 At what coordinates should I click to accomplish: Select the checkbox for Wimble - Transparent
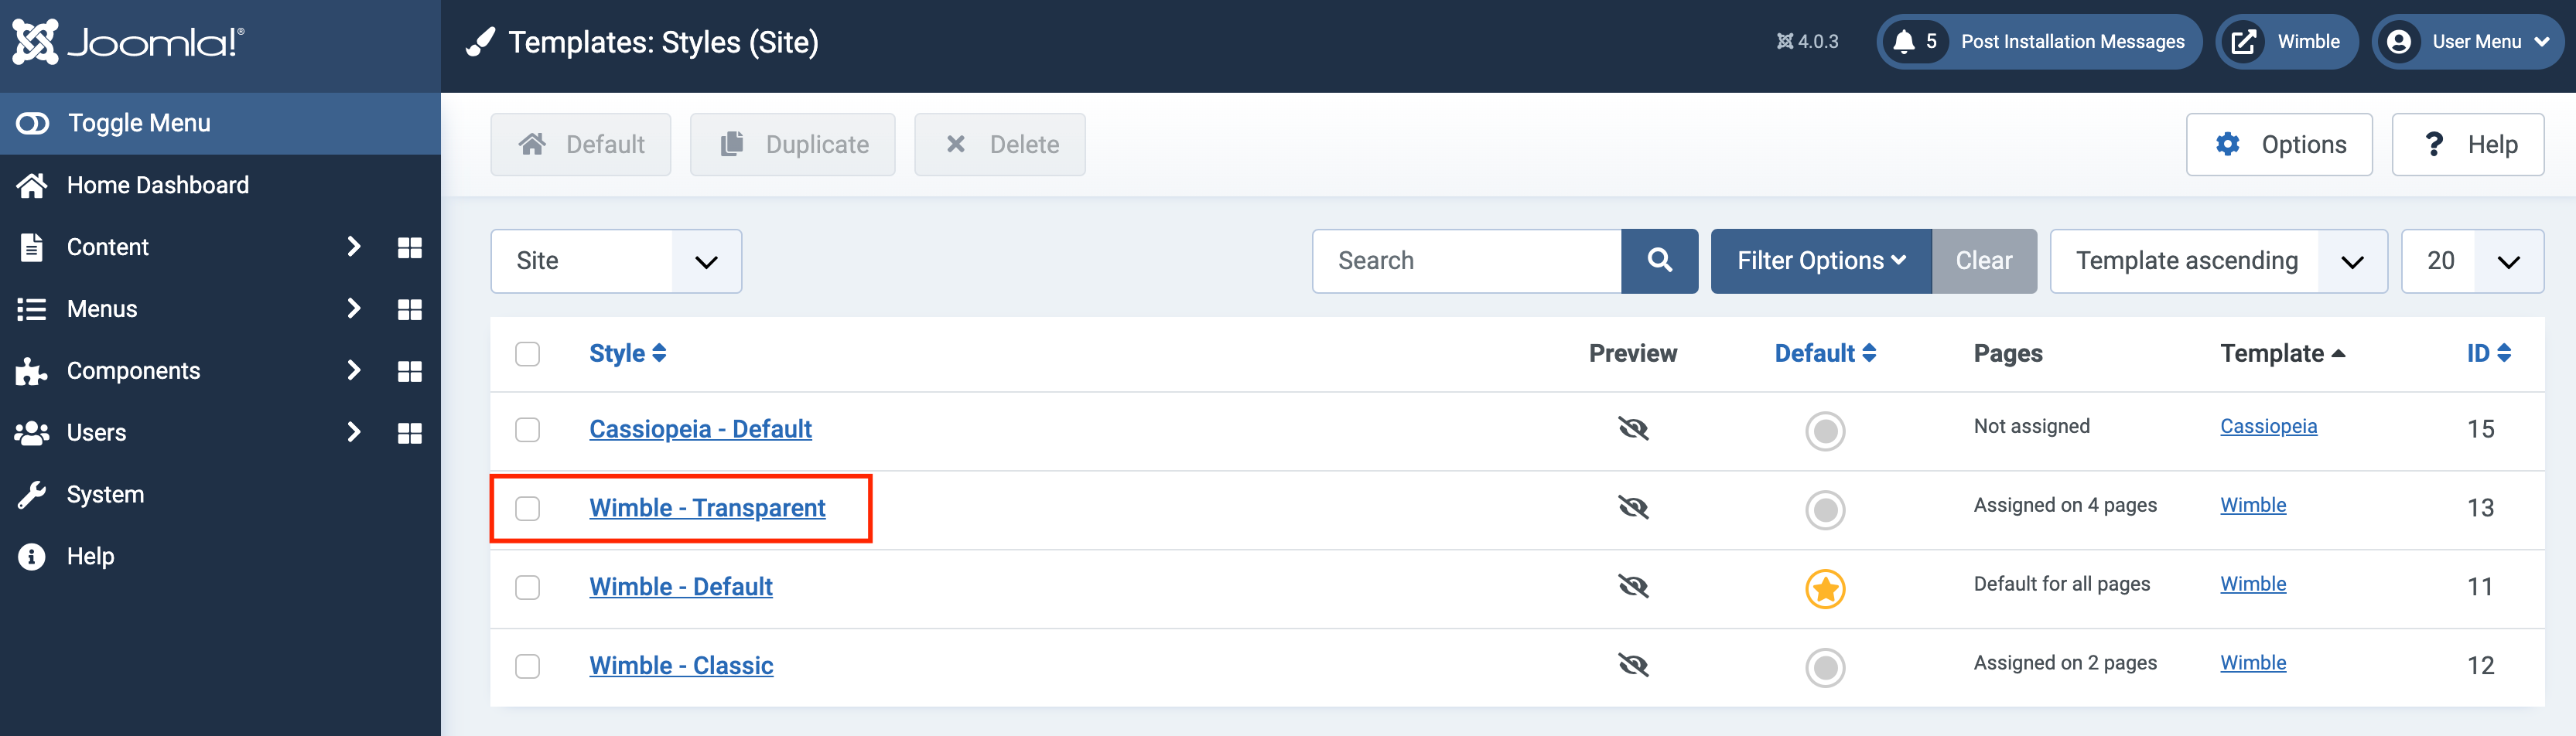(x=528, y=508)
